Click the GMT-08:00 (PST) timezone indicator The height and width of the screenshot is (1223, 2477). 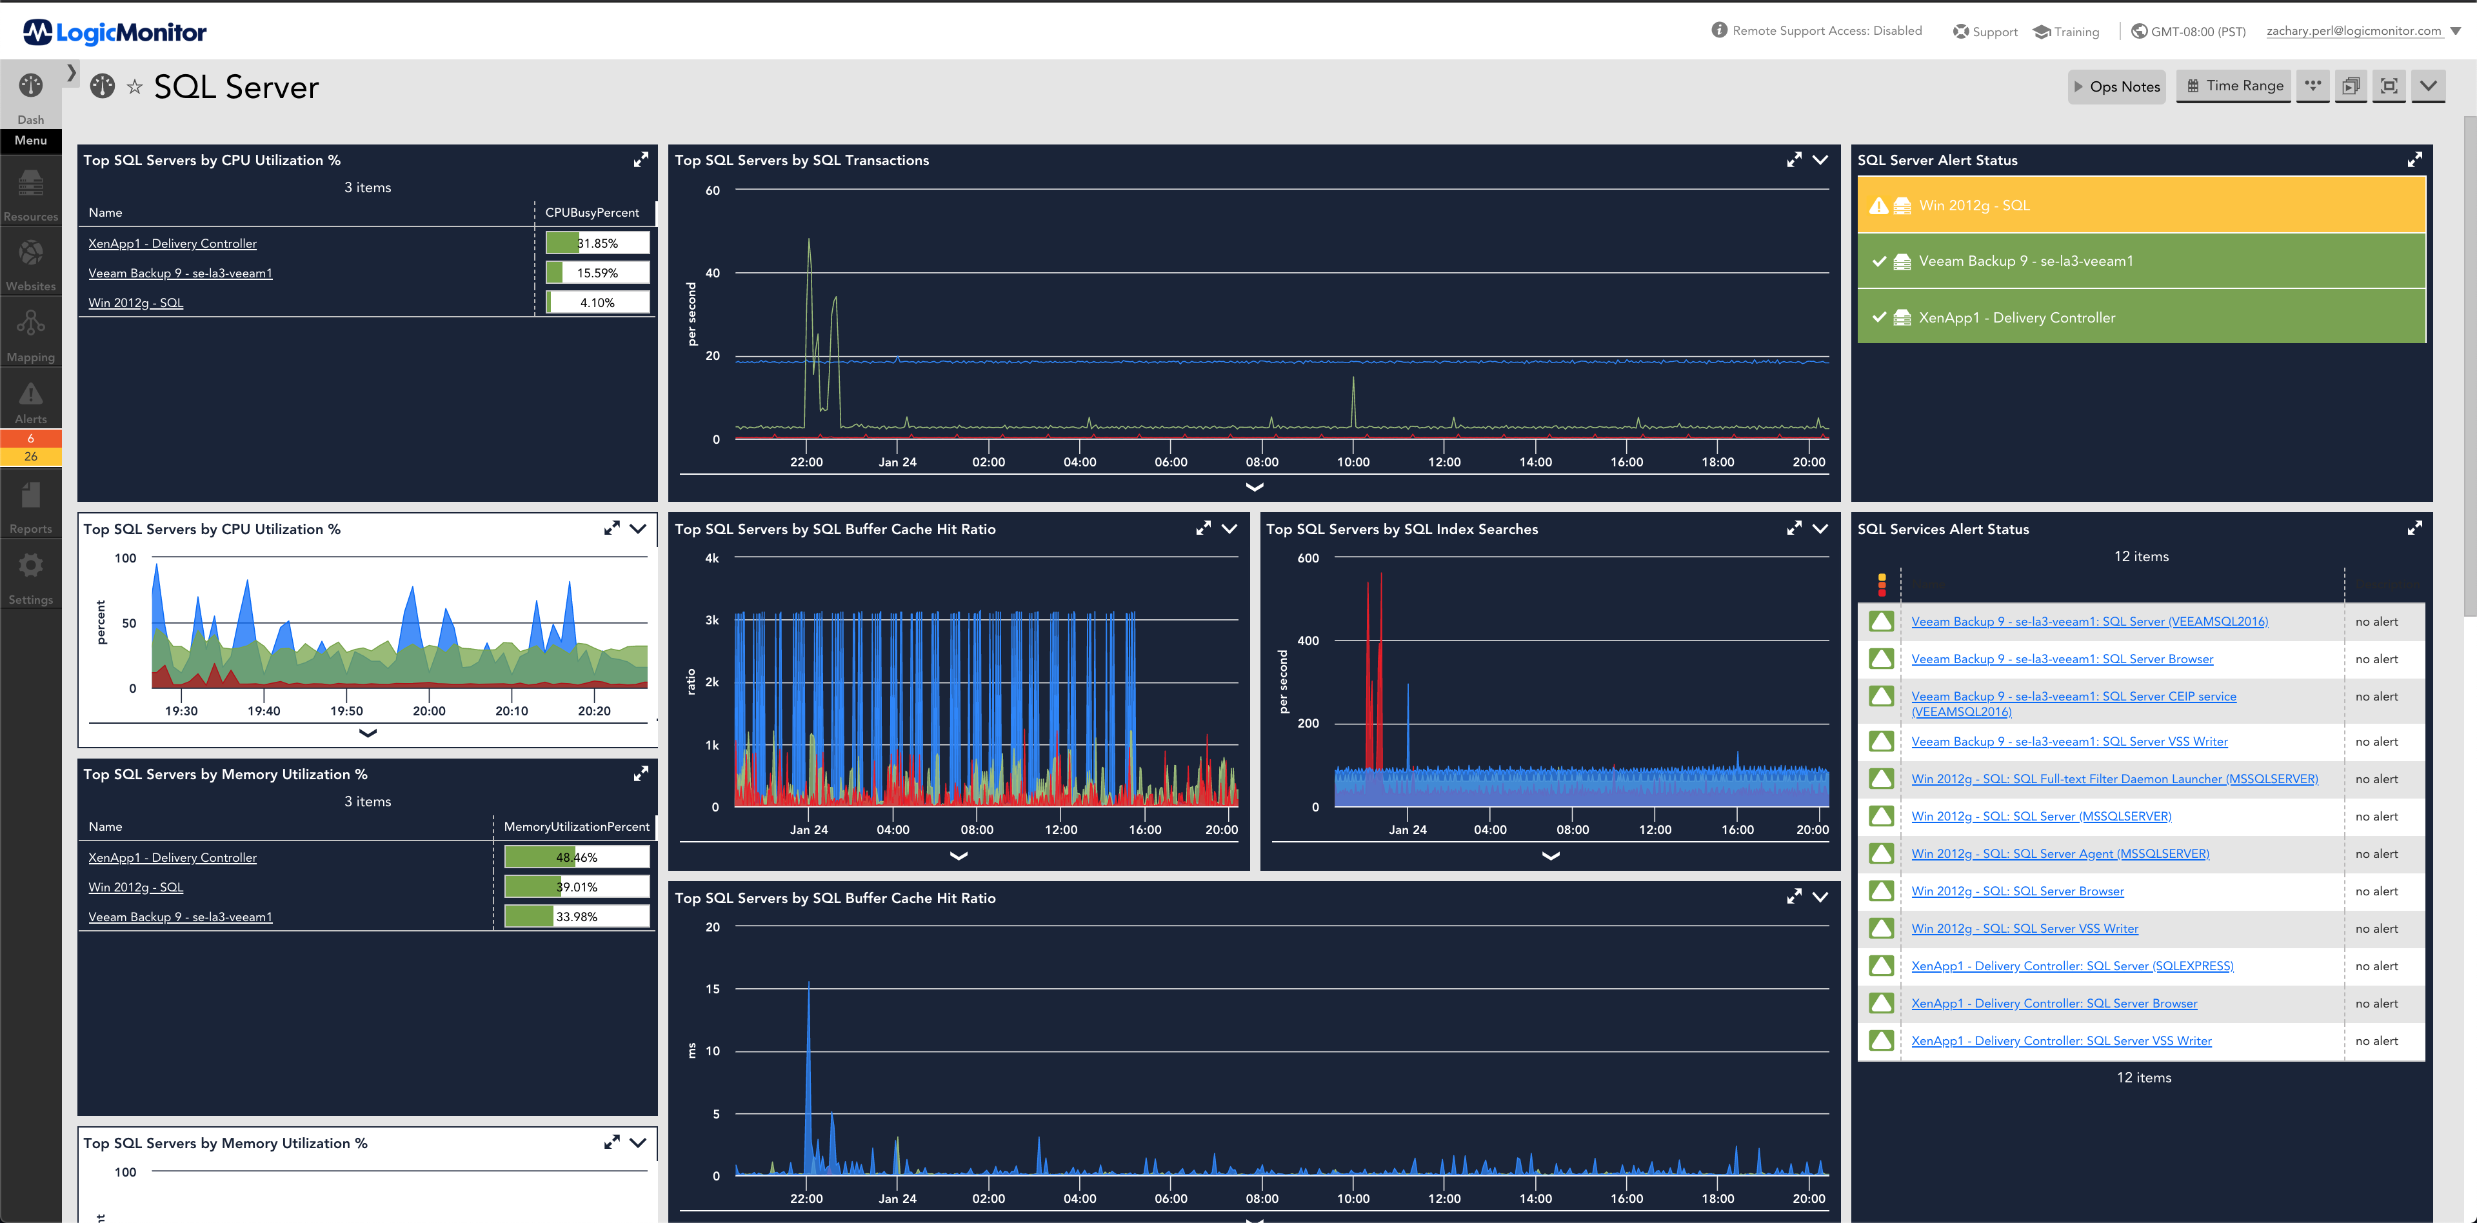pos(2187,32)
